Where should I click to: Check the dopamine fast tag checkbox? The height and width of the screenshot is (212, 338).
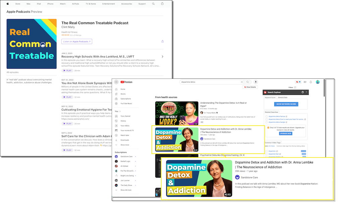click(267, 154)
